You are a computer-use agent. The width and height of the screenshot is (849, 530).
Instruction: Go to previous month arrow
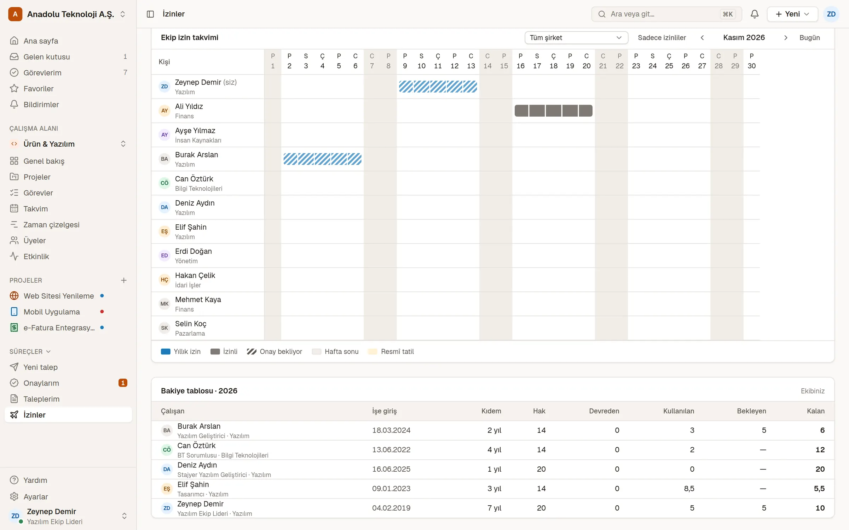click(702, 37)
